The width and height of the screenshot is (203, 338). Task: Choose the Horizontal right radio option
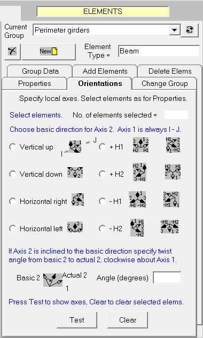(x=12, y=201)
